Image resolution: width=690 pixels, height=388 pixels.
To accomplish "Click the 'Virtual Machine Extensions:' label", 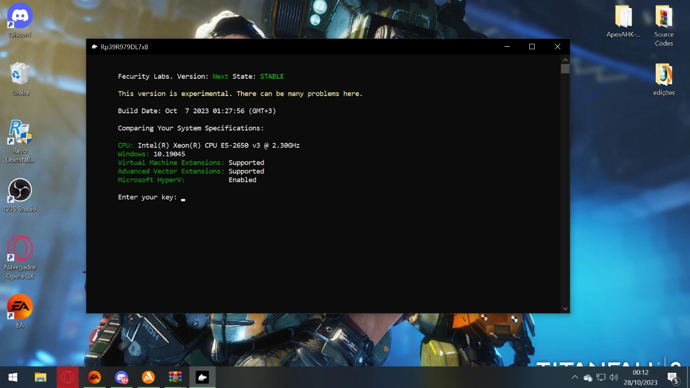I will click(x=171, y=162).
